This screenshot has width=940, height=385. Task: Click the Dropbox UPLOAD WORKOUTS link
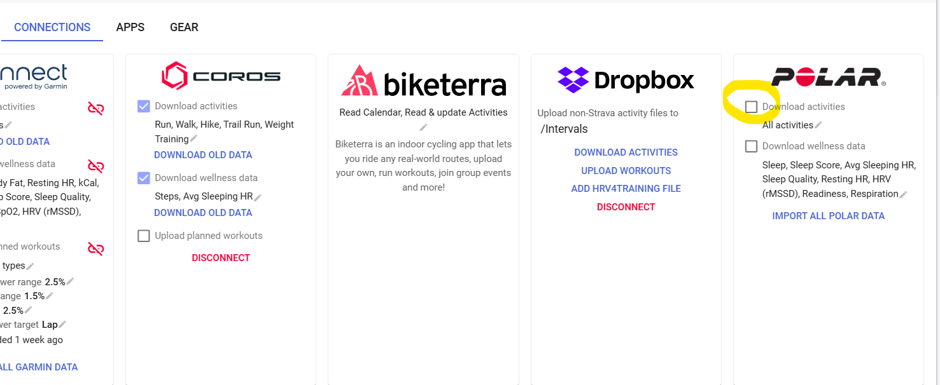[x=626, y=171]
